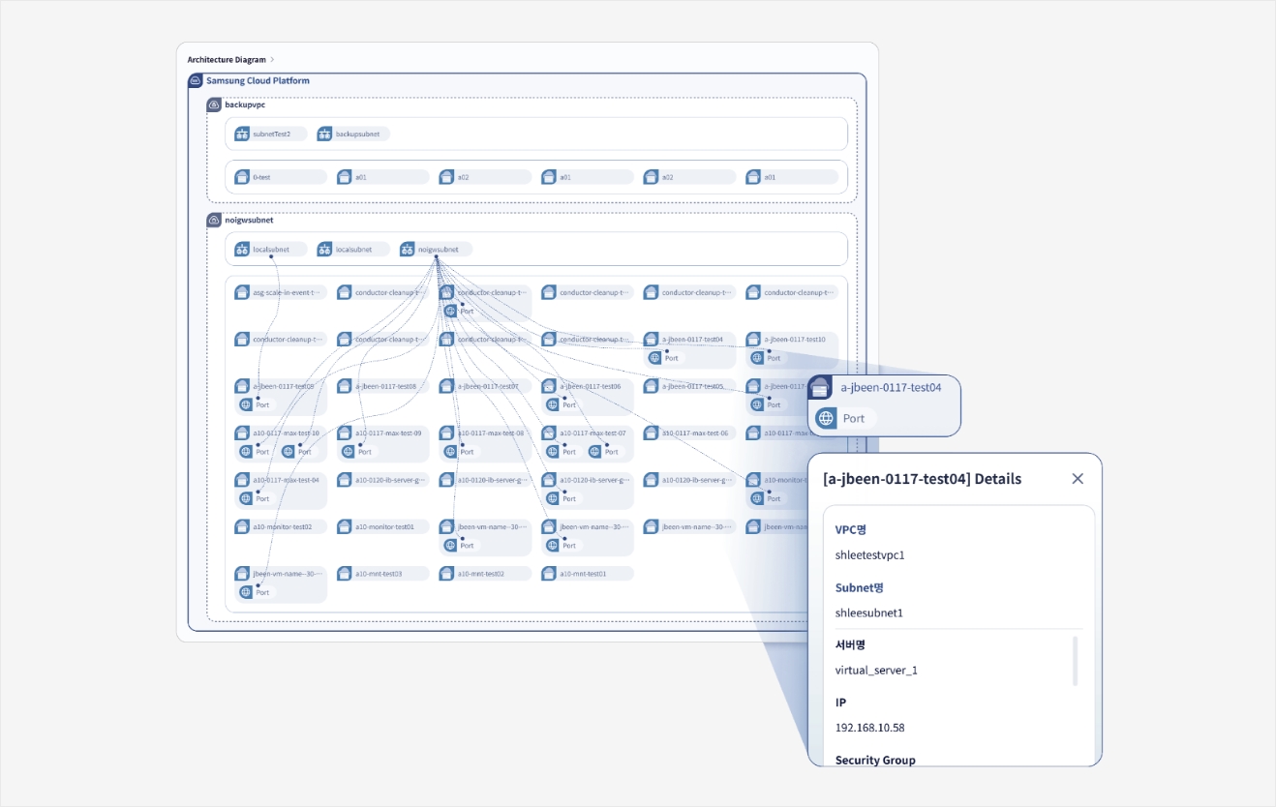Click the Port globe icon in enlarged callout
Viewport: 1276px width, 807px height.
[826, 418]
